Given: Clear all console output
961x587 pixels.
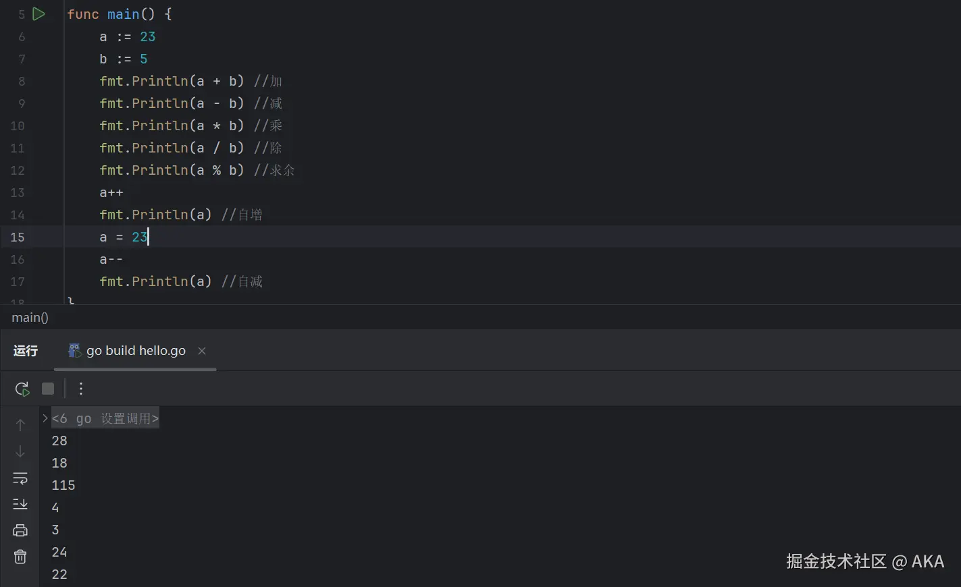Looking at the screenshot, I should [x=20, y=557].
